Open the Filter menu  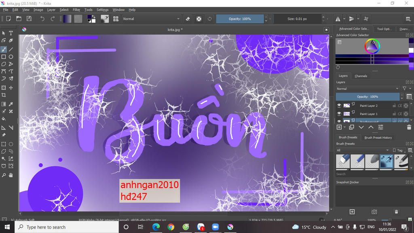[76, 10]
